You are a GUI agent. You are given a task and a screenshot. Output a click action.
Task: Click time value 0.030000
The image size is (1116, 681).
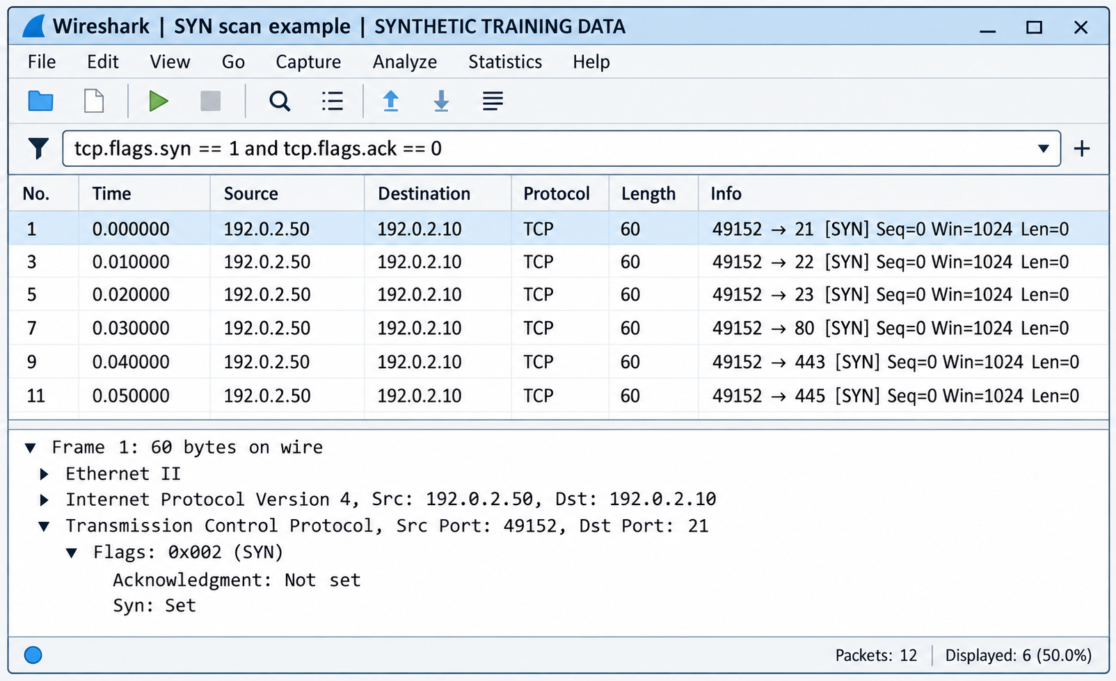(131, 328)
